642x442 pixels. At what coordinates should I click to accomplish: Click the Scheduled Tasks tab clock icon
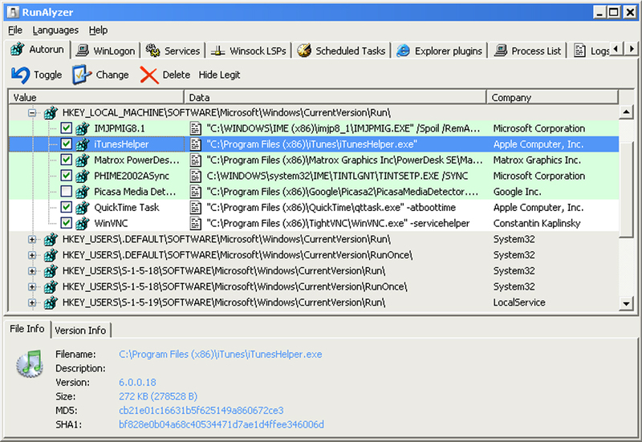[304, 51]
